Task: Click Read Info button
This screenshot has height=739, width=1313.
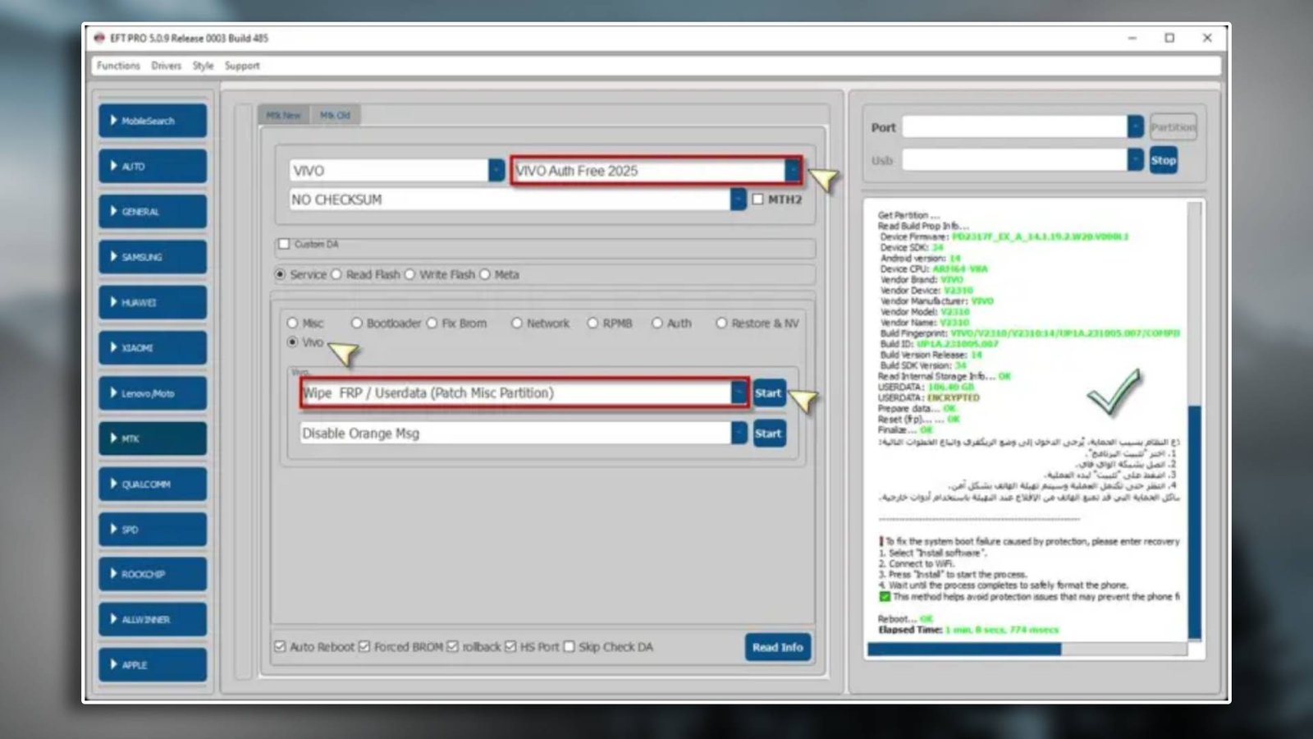Action: pyautogui.click(x=776, y=647)
